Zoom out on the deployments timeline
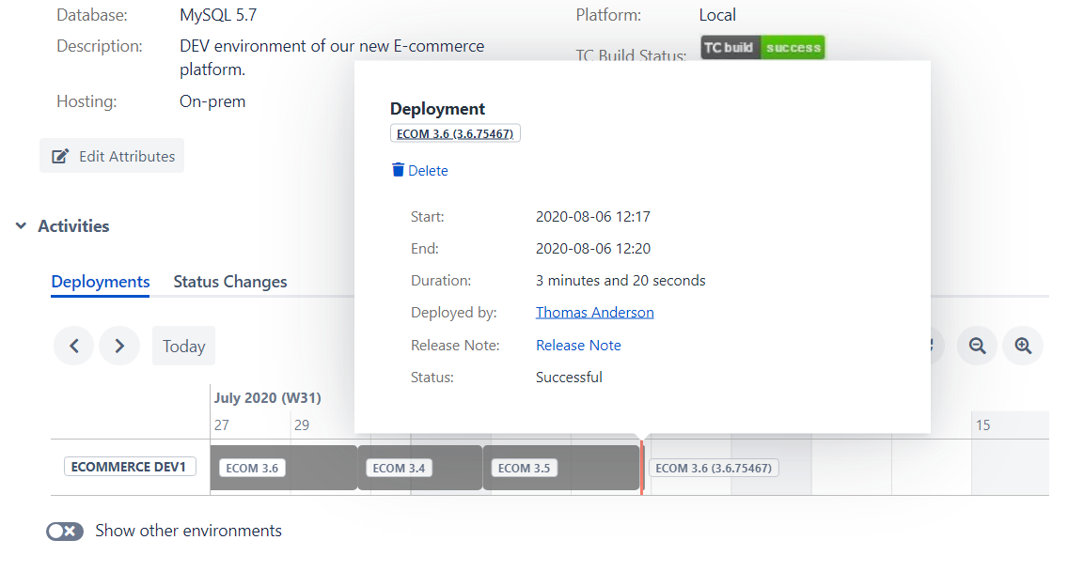Screen dimensions: 1068x571 pos(977,347)
